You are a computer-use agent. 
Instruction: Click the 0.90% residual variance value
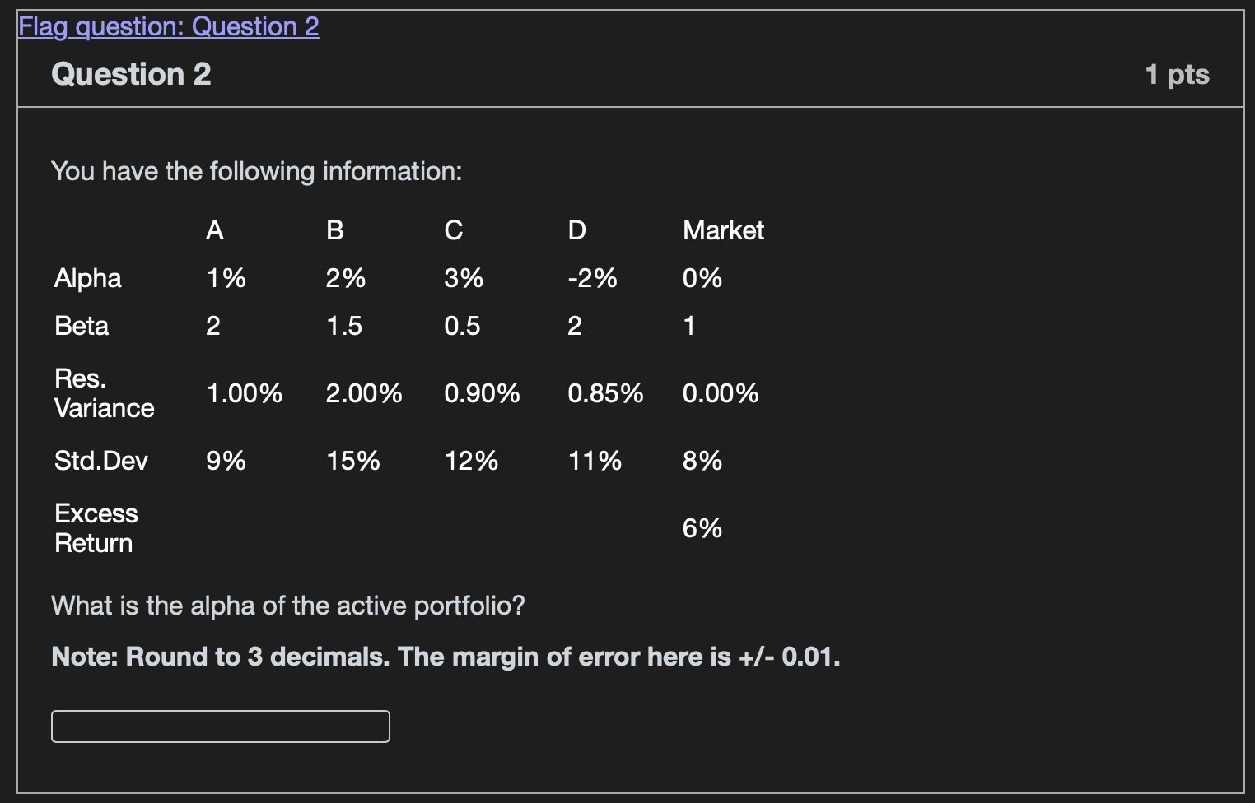(482, 393)
